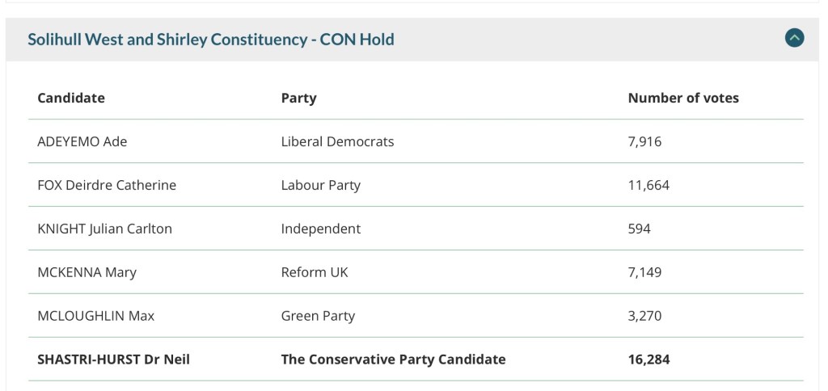Image resolution: width=828 pixels, height=391 pixels.
Task: Select winning candidate SHASTRI-HURST Dr Neil
Action: (x=114, y=359)
